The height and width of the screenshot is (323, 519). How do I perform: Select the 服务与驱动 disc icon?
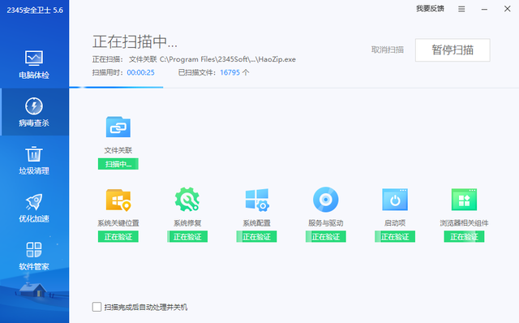[326, 200]
